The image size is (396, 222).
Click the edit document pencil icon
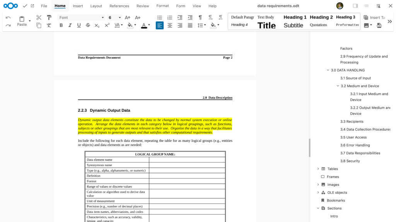(32, 6)
